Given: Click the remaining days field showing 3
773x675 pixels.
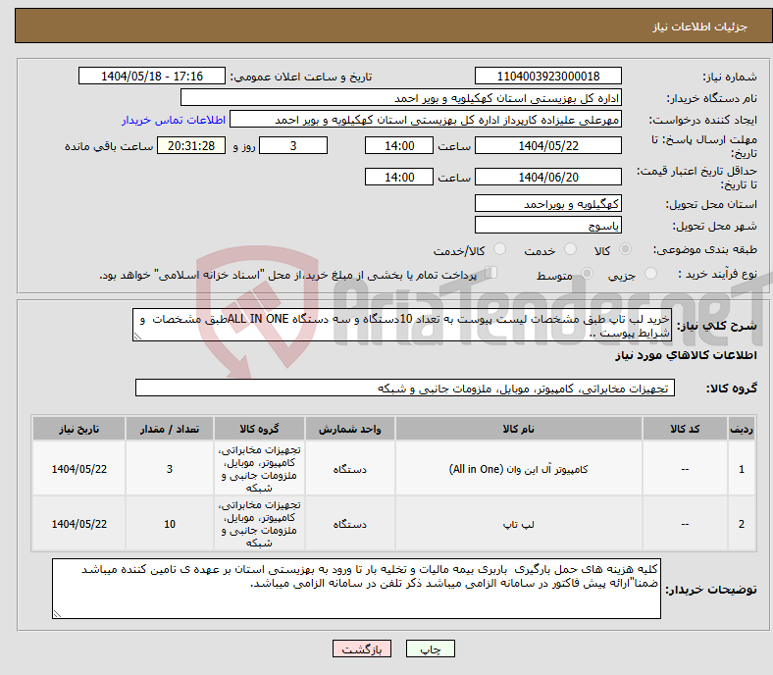Looking at the screenshot, I should tap(293, 145).
